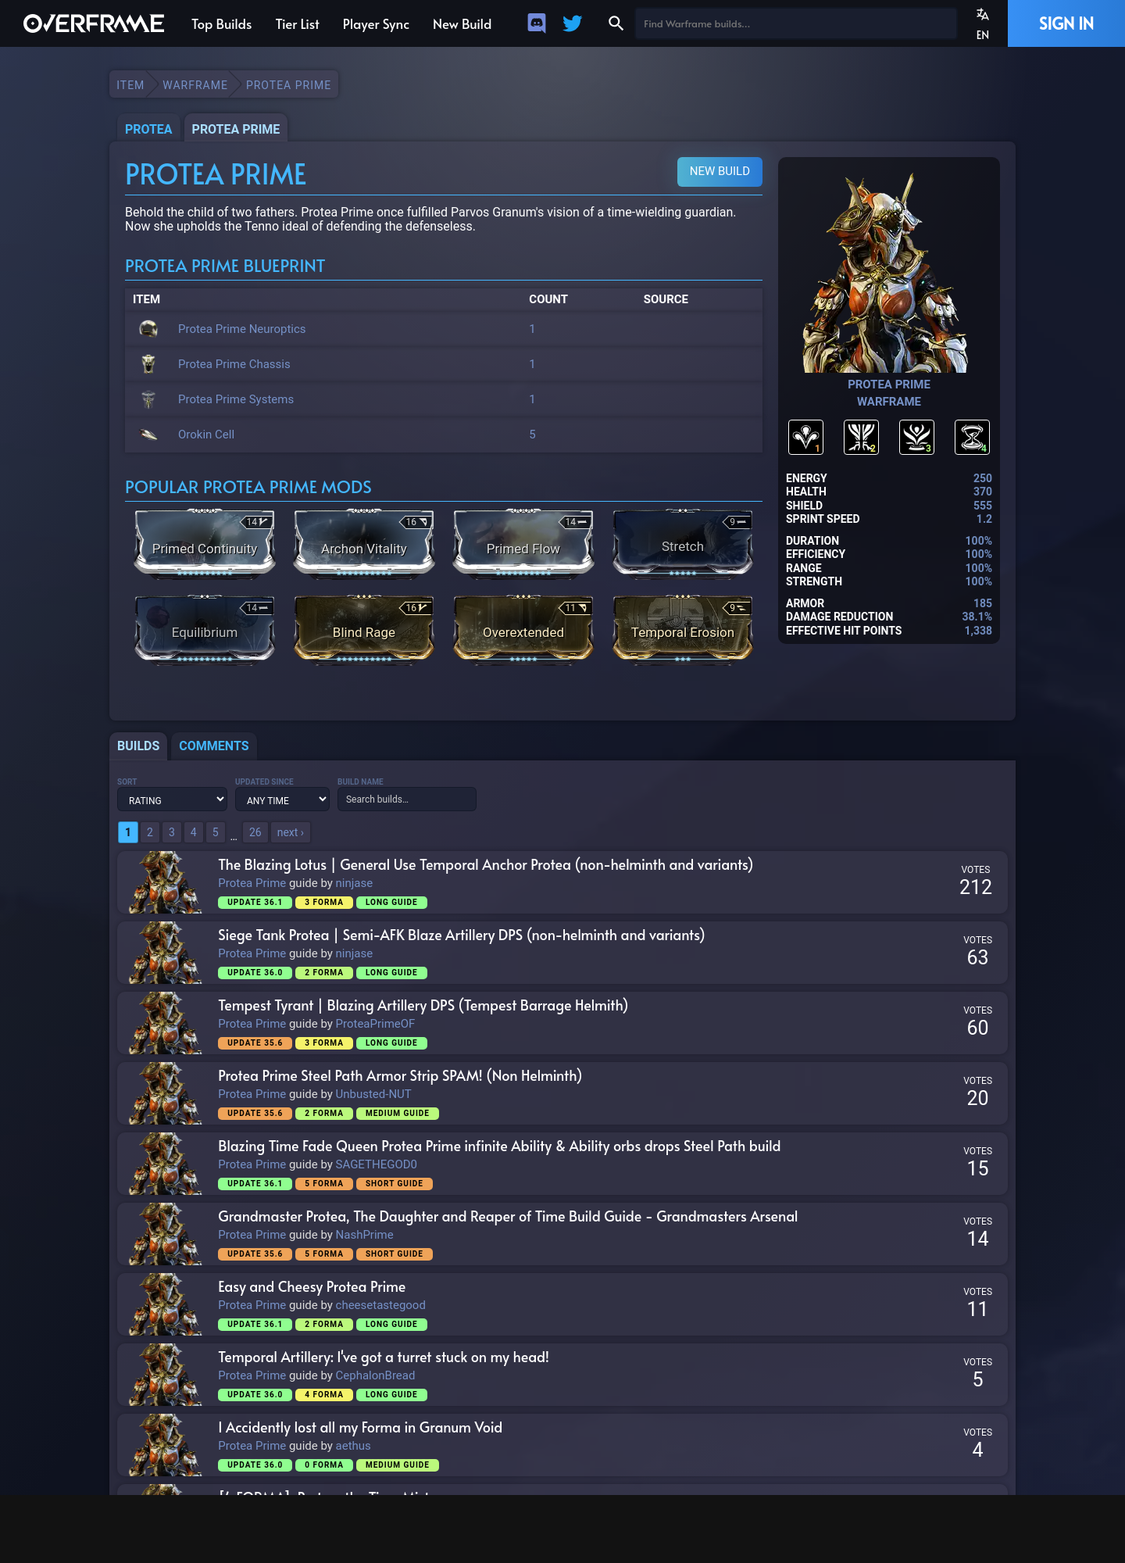Open the Top Builds menu

point(222,24)
